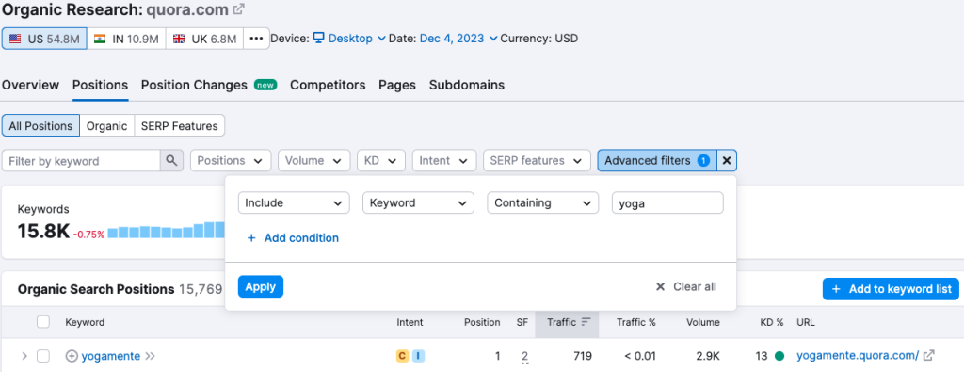964x372 pixels.
Task: Click Add condition link
Action: pyautogui.click(x=293, y=238)
